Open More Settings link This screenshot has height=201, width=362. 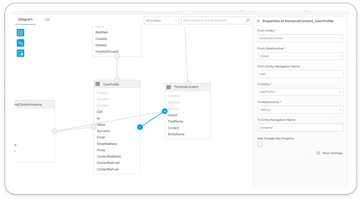(332, 153)
